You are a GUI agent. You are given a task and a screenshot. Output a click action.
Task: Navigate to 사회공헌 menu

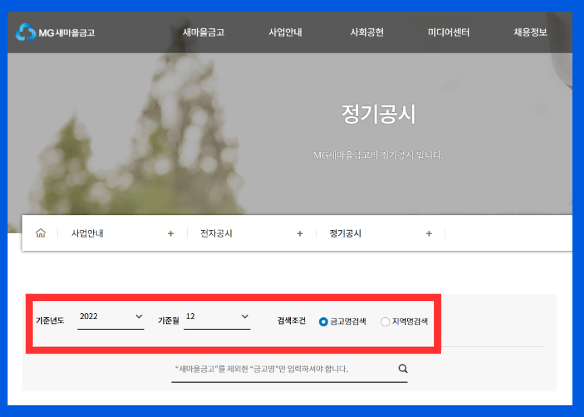click(367, 32)
